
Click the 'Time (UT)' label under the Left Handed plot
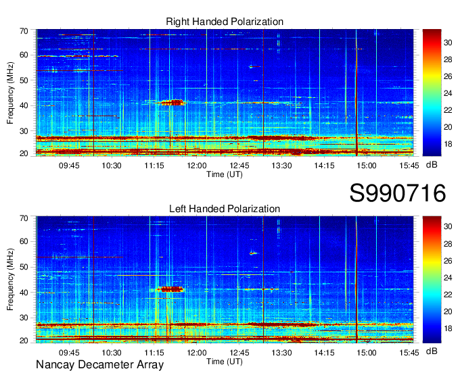click(225, 362)
